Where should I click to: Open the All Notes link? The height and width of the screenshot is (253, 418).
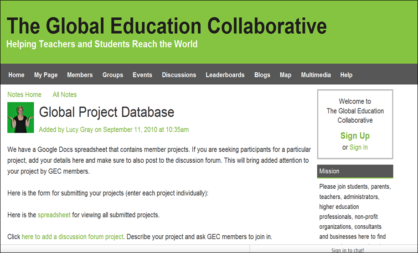65,95
